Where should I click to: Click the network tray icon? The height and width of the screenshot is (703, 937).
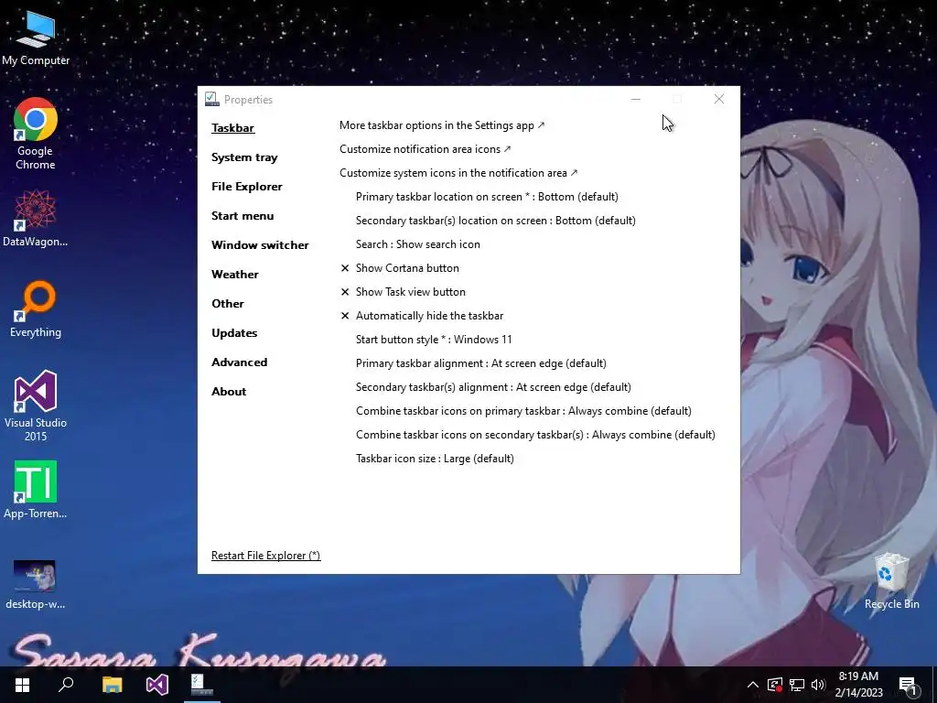point(797,685)
